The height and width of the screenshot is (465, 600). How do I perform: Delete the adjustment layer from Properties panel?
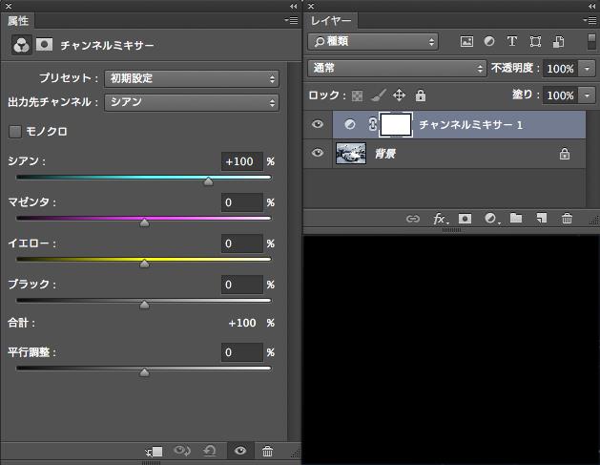(x=267, y=452)
